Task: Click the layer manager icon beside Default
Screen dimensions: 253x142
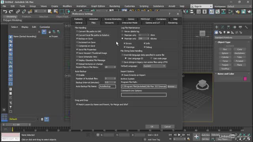Action: [x=42, y=119]
